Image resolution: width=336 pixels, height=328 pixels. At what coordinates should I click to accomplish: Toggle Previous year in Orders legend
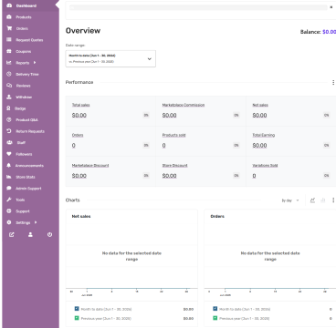click(x=215, y=318)
